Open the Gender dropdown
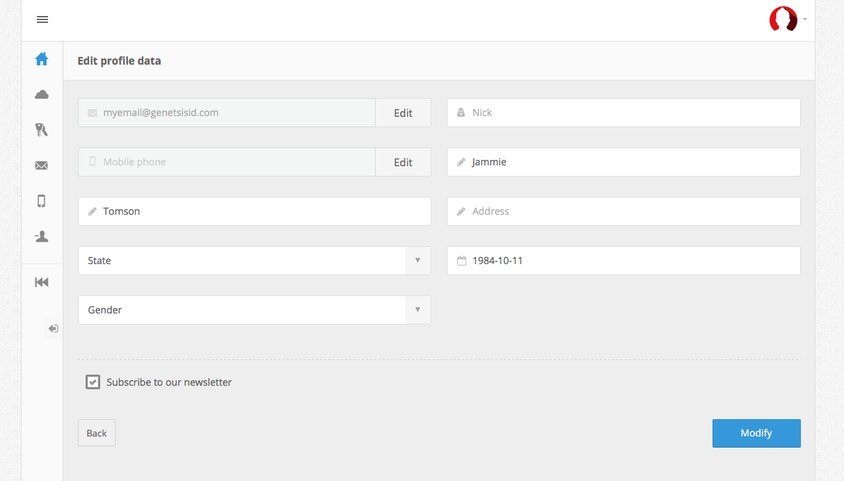Image resolution: width=844 pixels, height=481 pixels. pos(254,310)
